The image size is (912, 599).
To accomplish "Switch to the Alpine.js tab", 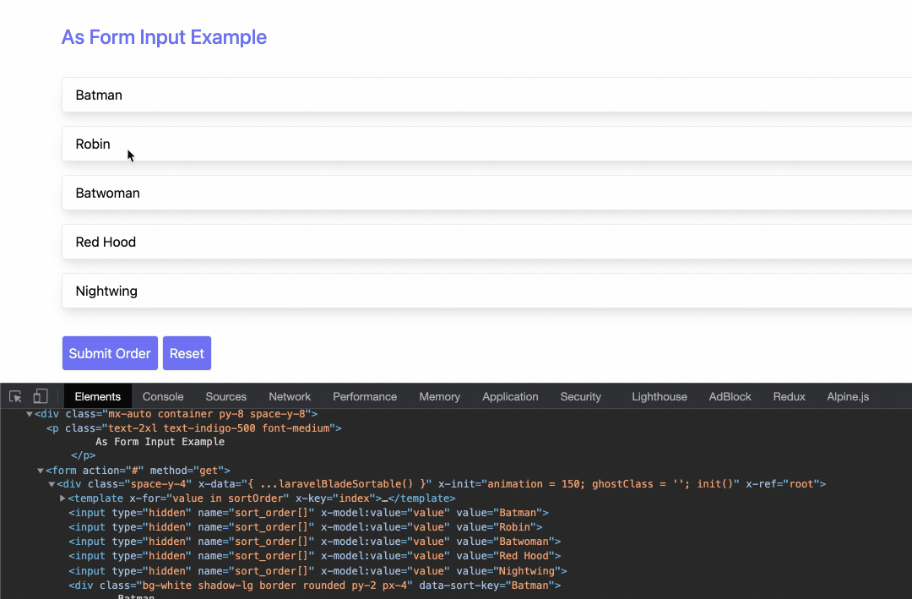I will click(848, 396).
